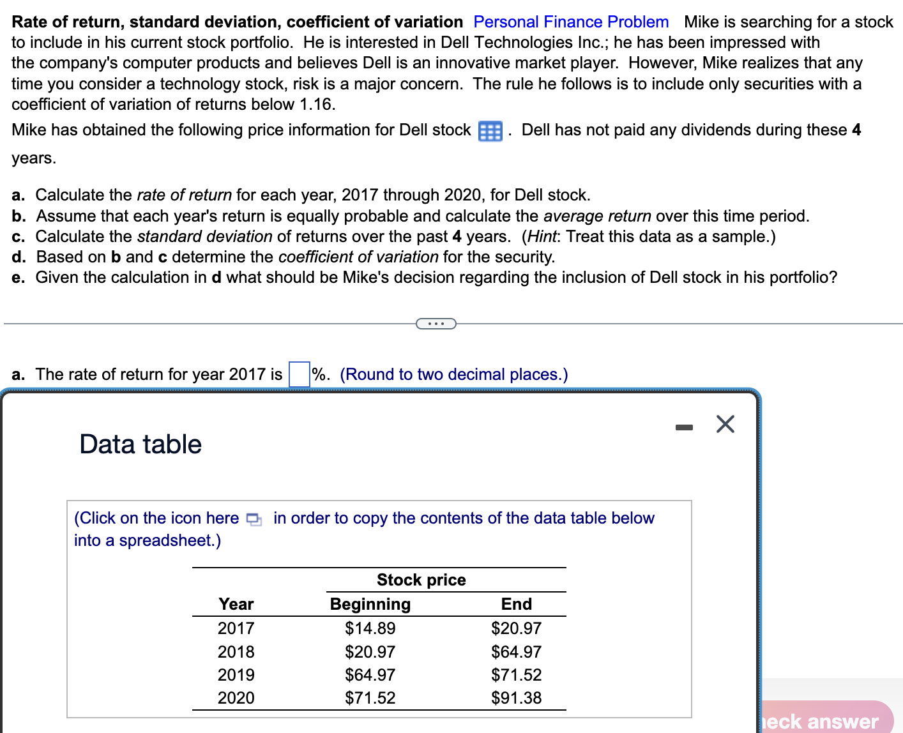Select the $64.97 value for 2019
The height and width of the screenshot is (733, 903).
point(370,674)
